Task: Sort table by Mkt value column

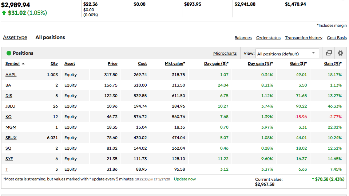Action: coord(175,64)
